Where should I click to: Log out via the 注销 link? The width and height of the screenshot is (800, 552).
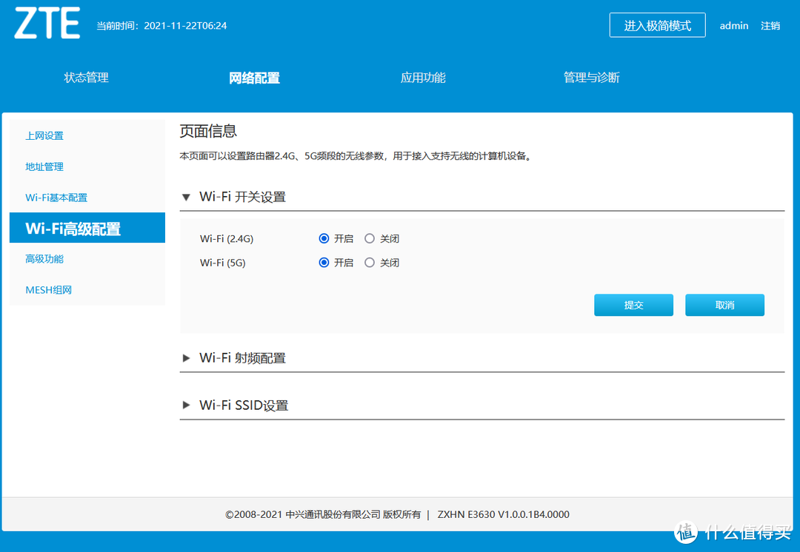770,25
